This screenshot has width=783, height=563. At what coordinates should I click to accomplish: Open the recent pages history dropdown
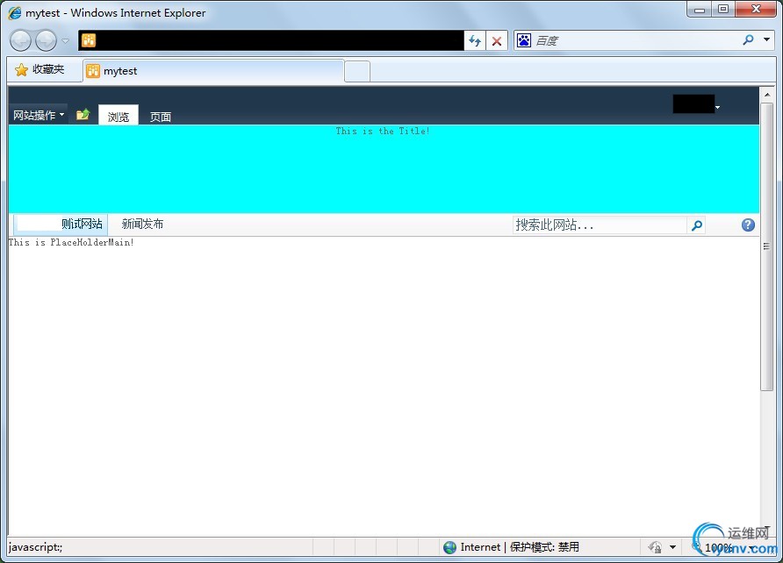click(66, 41)
